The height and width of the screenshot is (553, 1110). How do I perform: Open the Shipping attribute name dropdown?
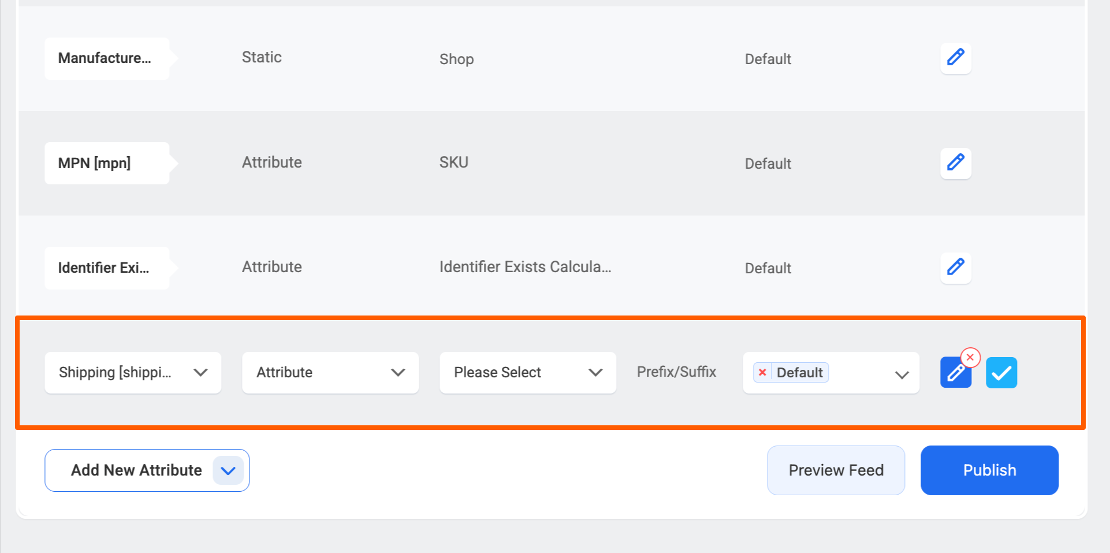133,373
